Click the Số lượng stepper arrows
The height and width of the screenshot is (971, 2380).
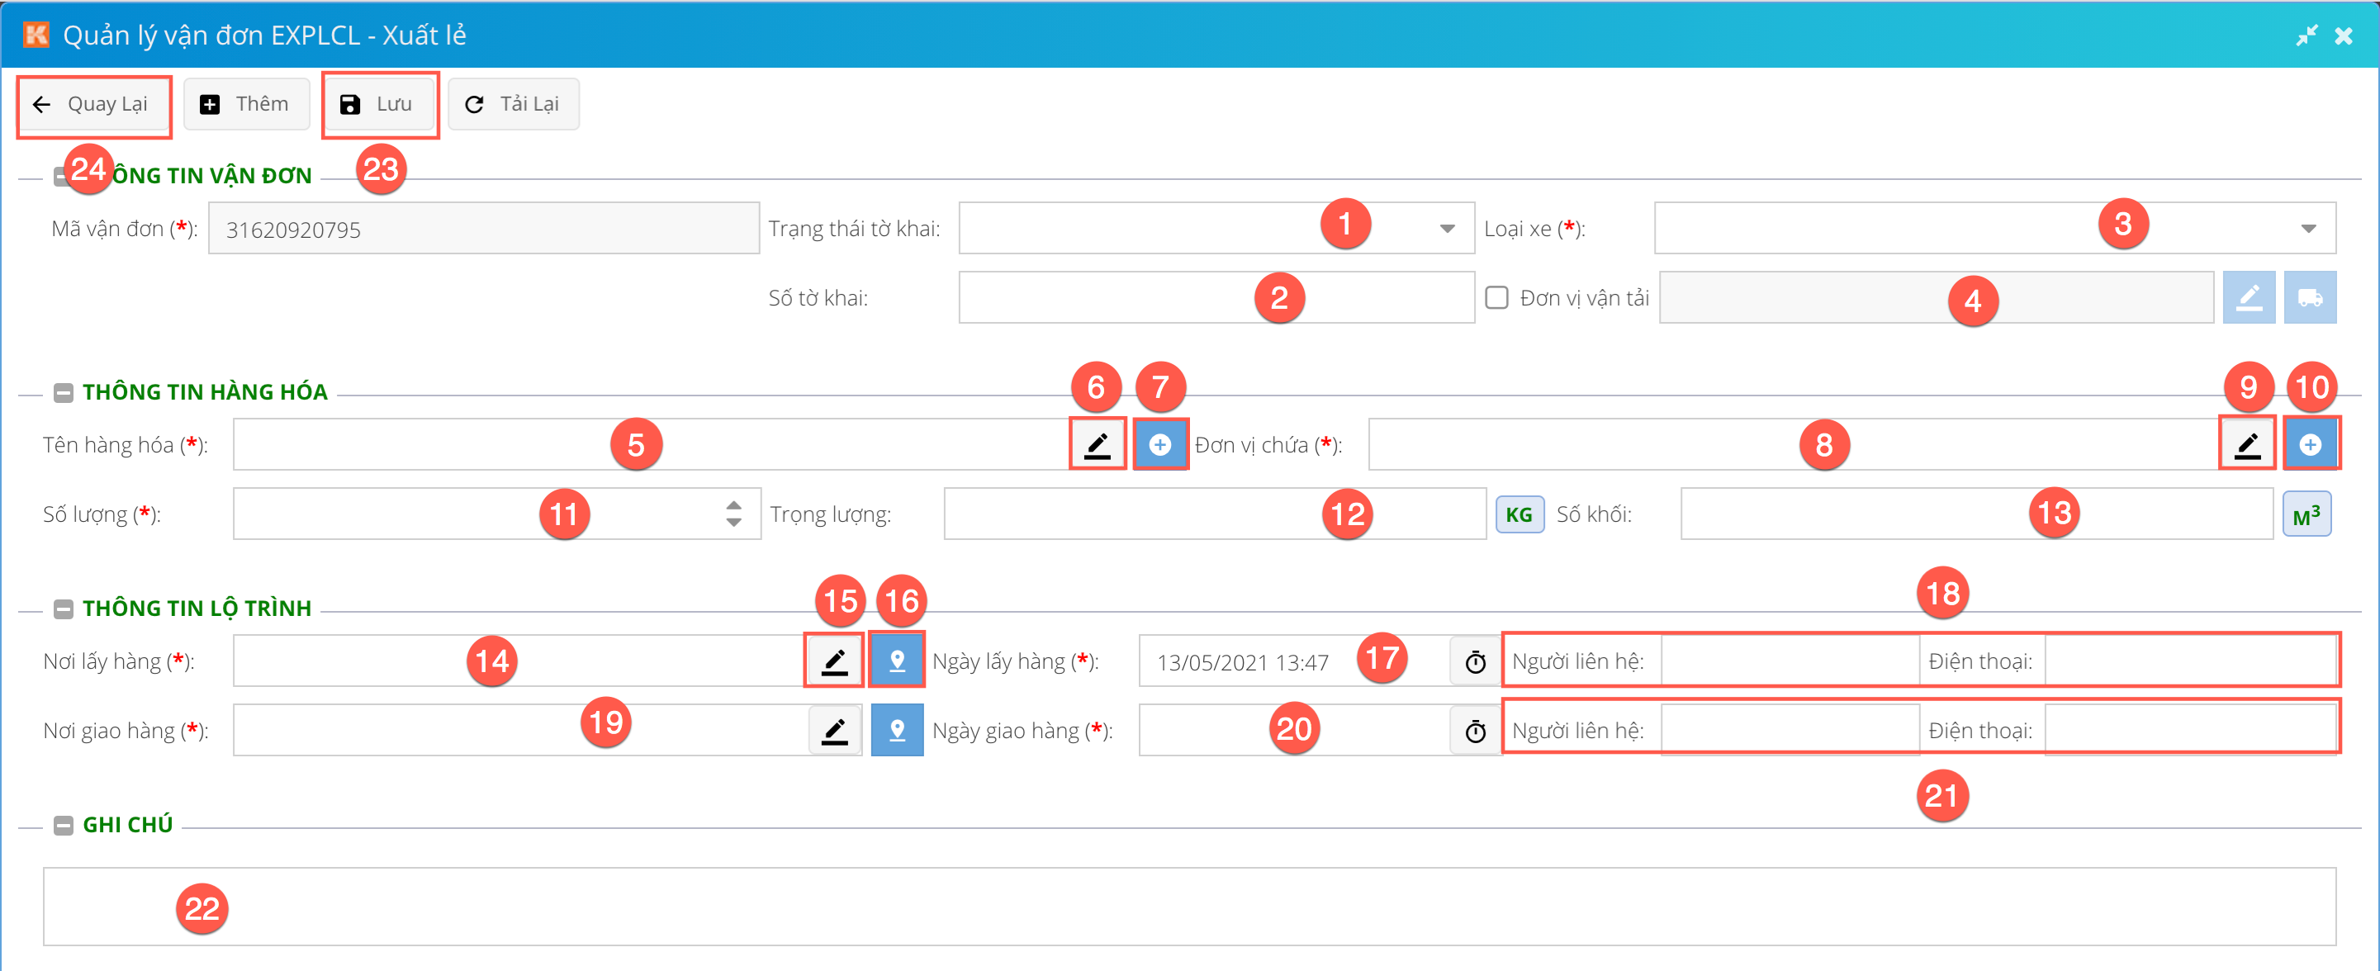point(733,514)
